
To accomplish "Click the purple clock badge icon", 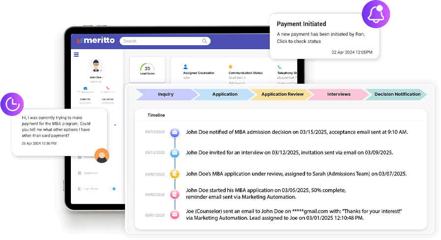I will click(12, 104).
